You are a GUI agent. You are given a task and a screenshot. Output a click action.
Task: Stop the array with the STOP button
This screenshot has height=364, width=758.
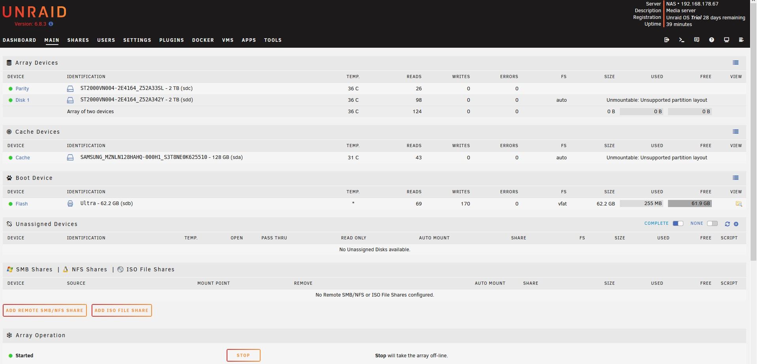point(243,355)
